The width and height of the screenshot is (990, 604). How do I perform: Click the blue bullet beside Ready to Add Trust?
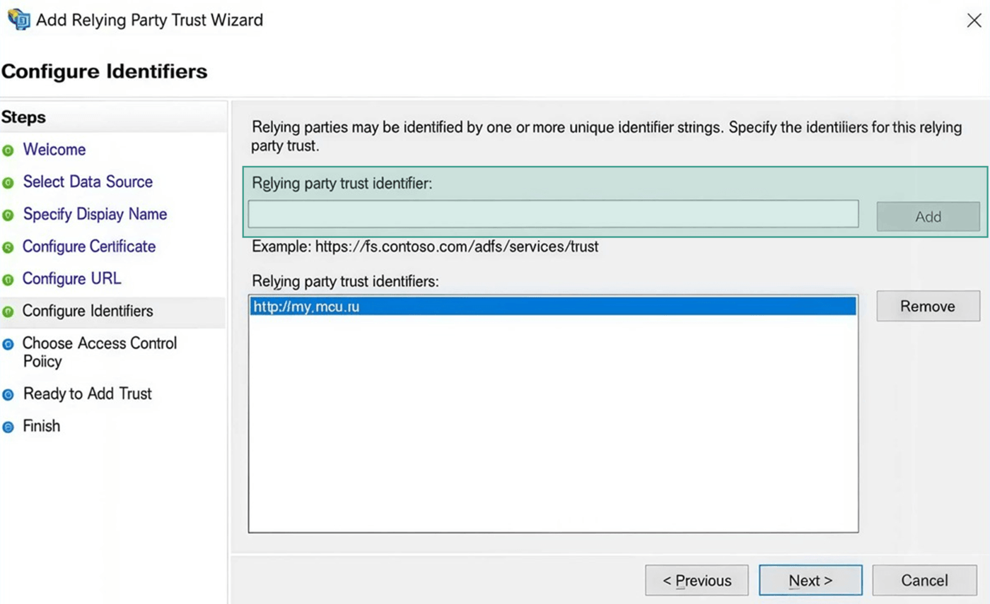(8, 395)
